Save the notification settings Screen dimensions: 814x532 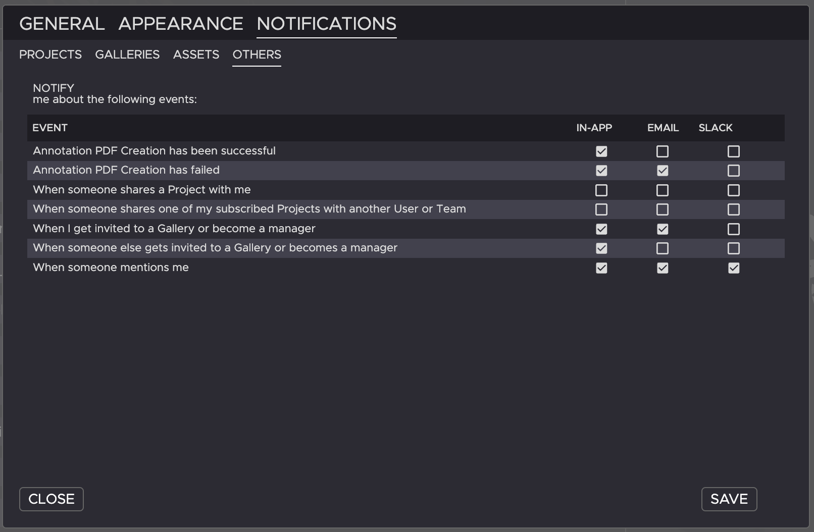pos(729,499)
